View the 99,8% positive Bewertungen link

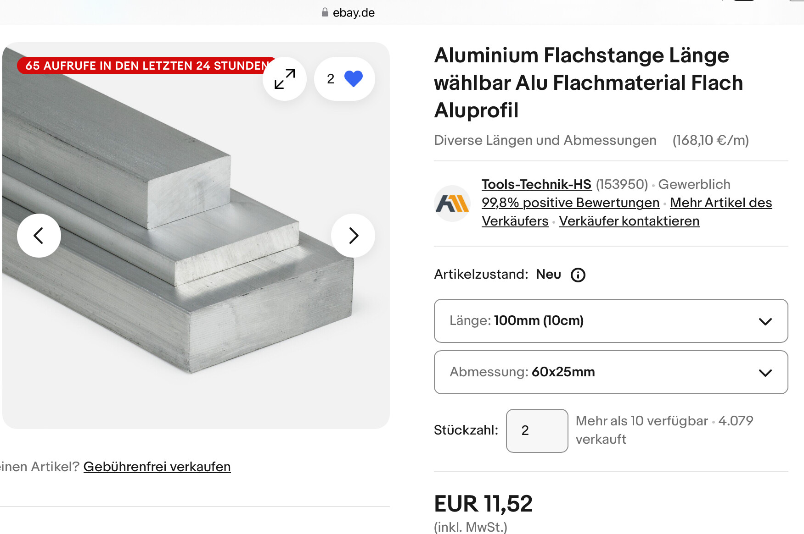click(x=570, y=203)
